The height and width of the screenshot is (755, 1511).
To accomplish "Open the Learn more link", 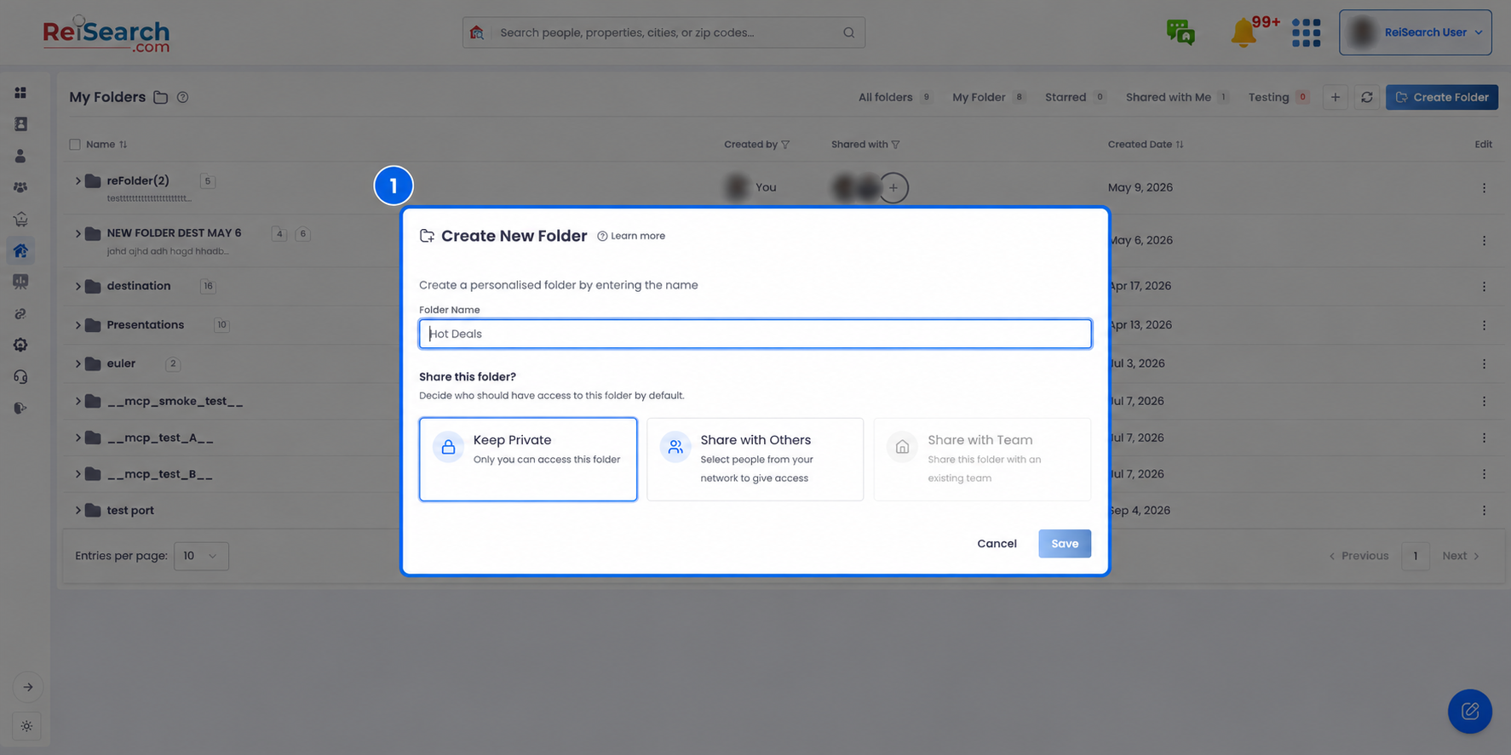I will 631,236.
